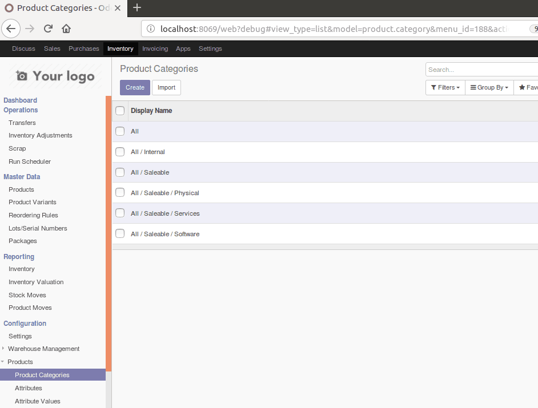Viewport: 538px width, 408px height.
Task: Check the 'All / Saleable / Software' row box
Action: (x=120, y=234)
